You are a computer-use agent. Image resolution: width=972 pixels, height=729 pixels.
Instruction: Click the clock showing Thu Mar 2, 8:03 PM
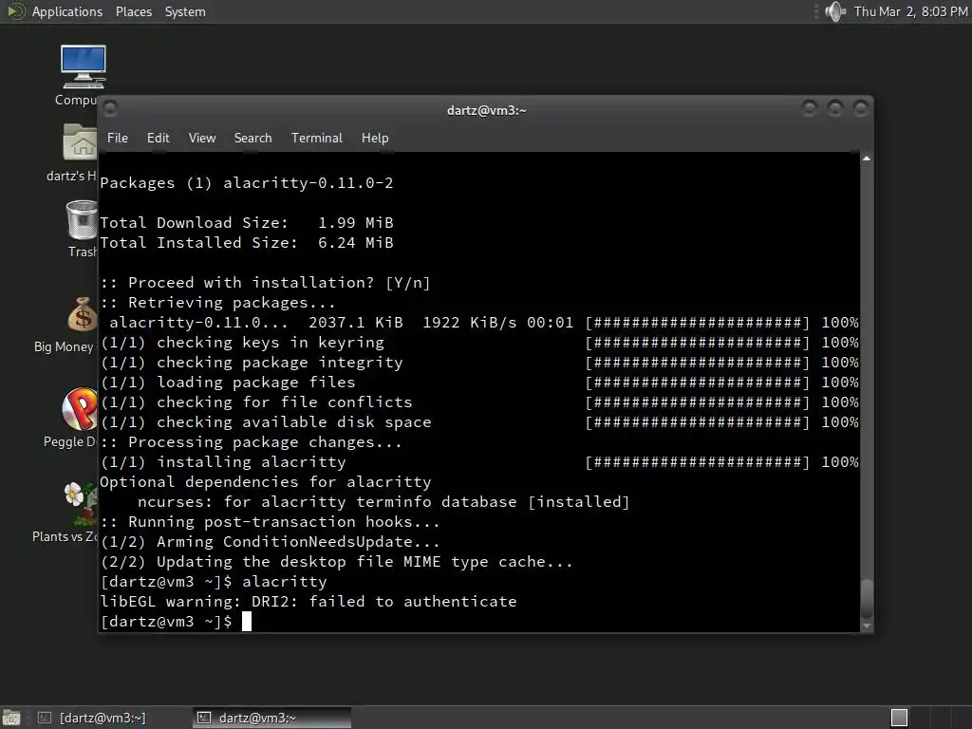coord(910,11)
